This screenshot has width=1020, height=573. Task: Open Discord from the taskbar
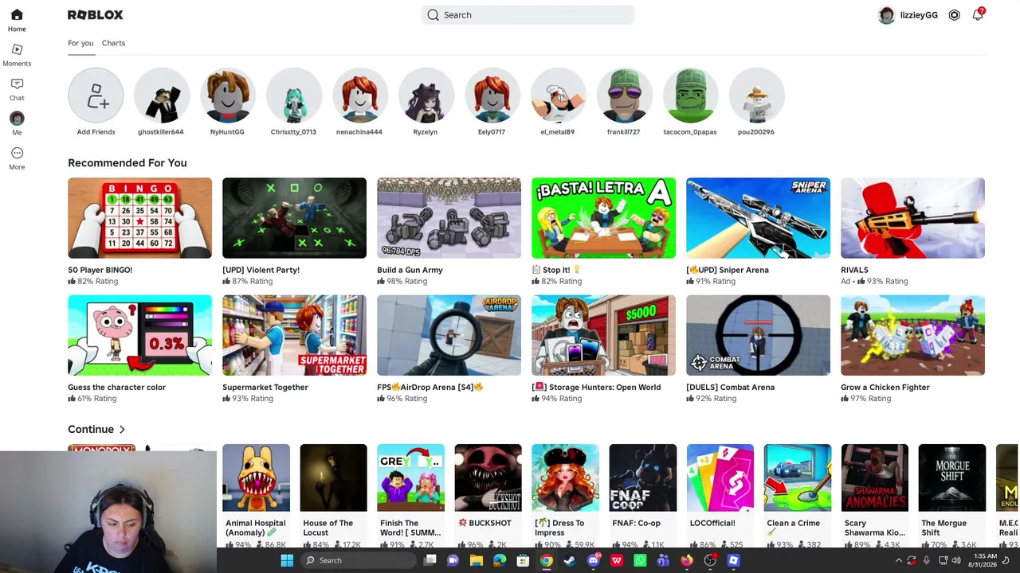593,560
